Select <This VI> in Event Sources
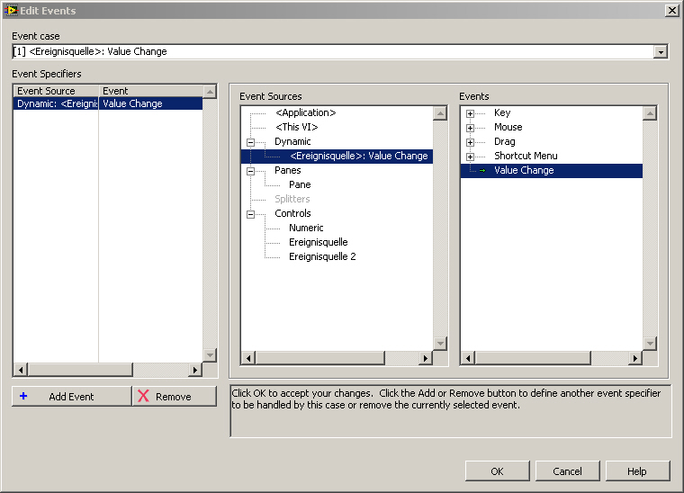684x493 pixels. (x=297, y=127)
